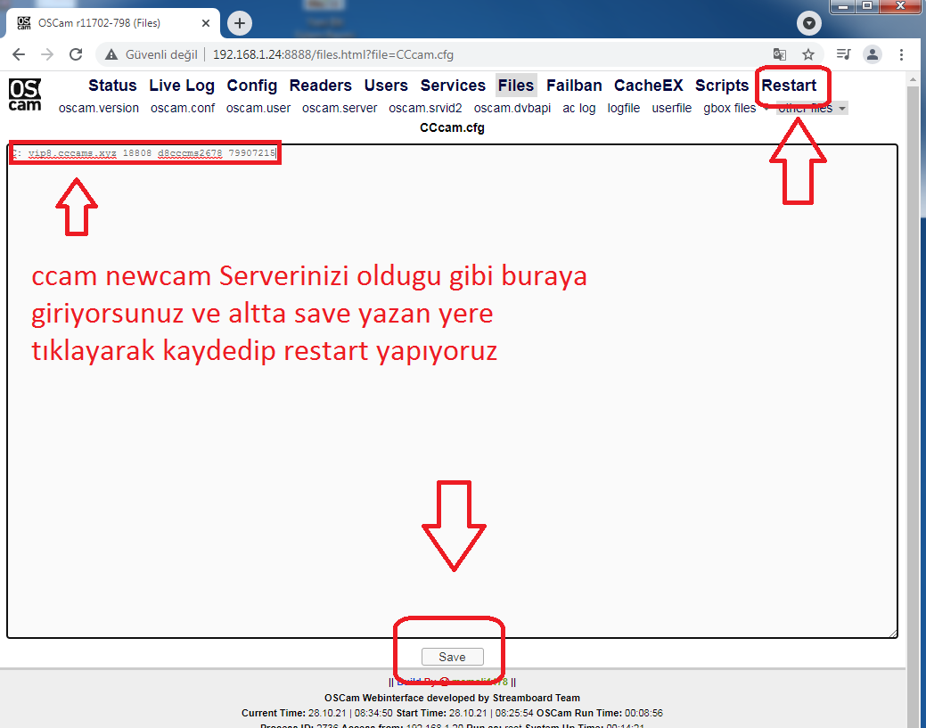Select the Files menu item
The width and height of the screenshot is (926, 728).
(x=515, y=86)
